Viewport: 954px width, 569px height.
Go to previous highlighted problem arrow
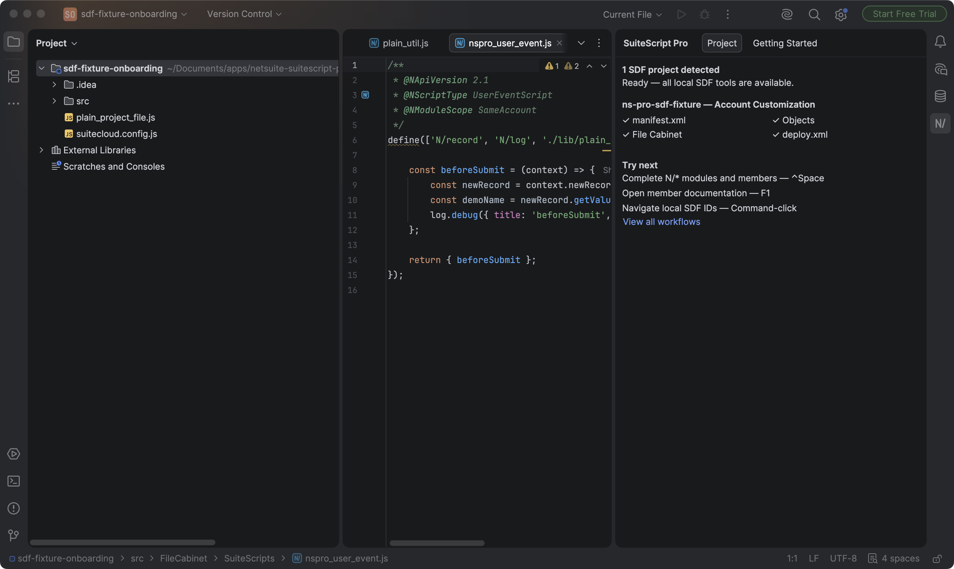tap(590, 66)
